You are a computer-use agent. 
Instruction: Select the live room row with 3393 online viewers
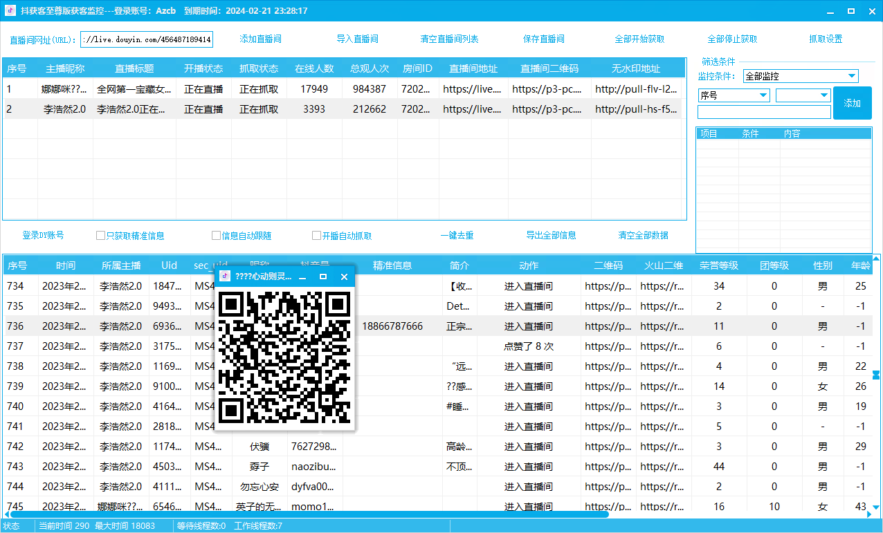[x=343, y=109]
